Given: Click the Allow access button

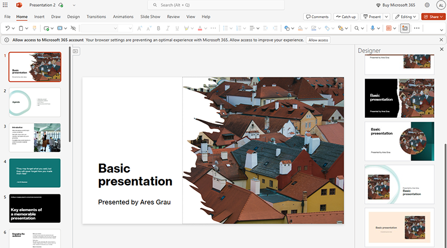Looking at the screenshot, I should click(x=318, y=40).
